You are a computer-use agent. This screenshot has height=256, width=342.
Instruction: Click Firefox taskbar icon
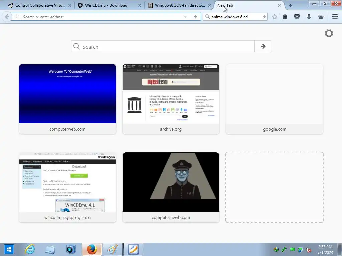(92, 249)
